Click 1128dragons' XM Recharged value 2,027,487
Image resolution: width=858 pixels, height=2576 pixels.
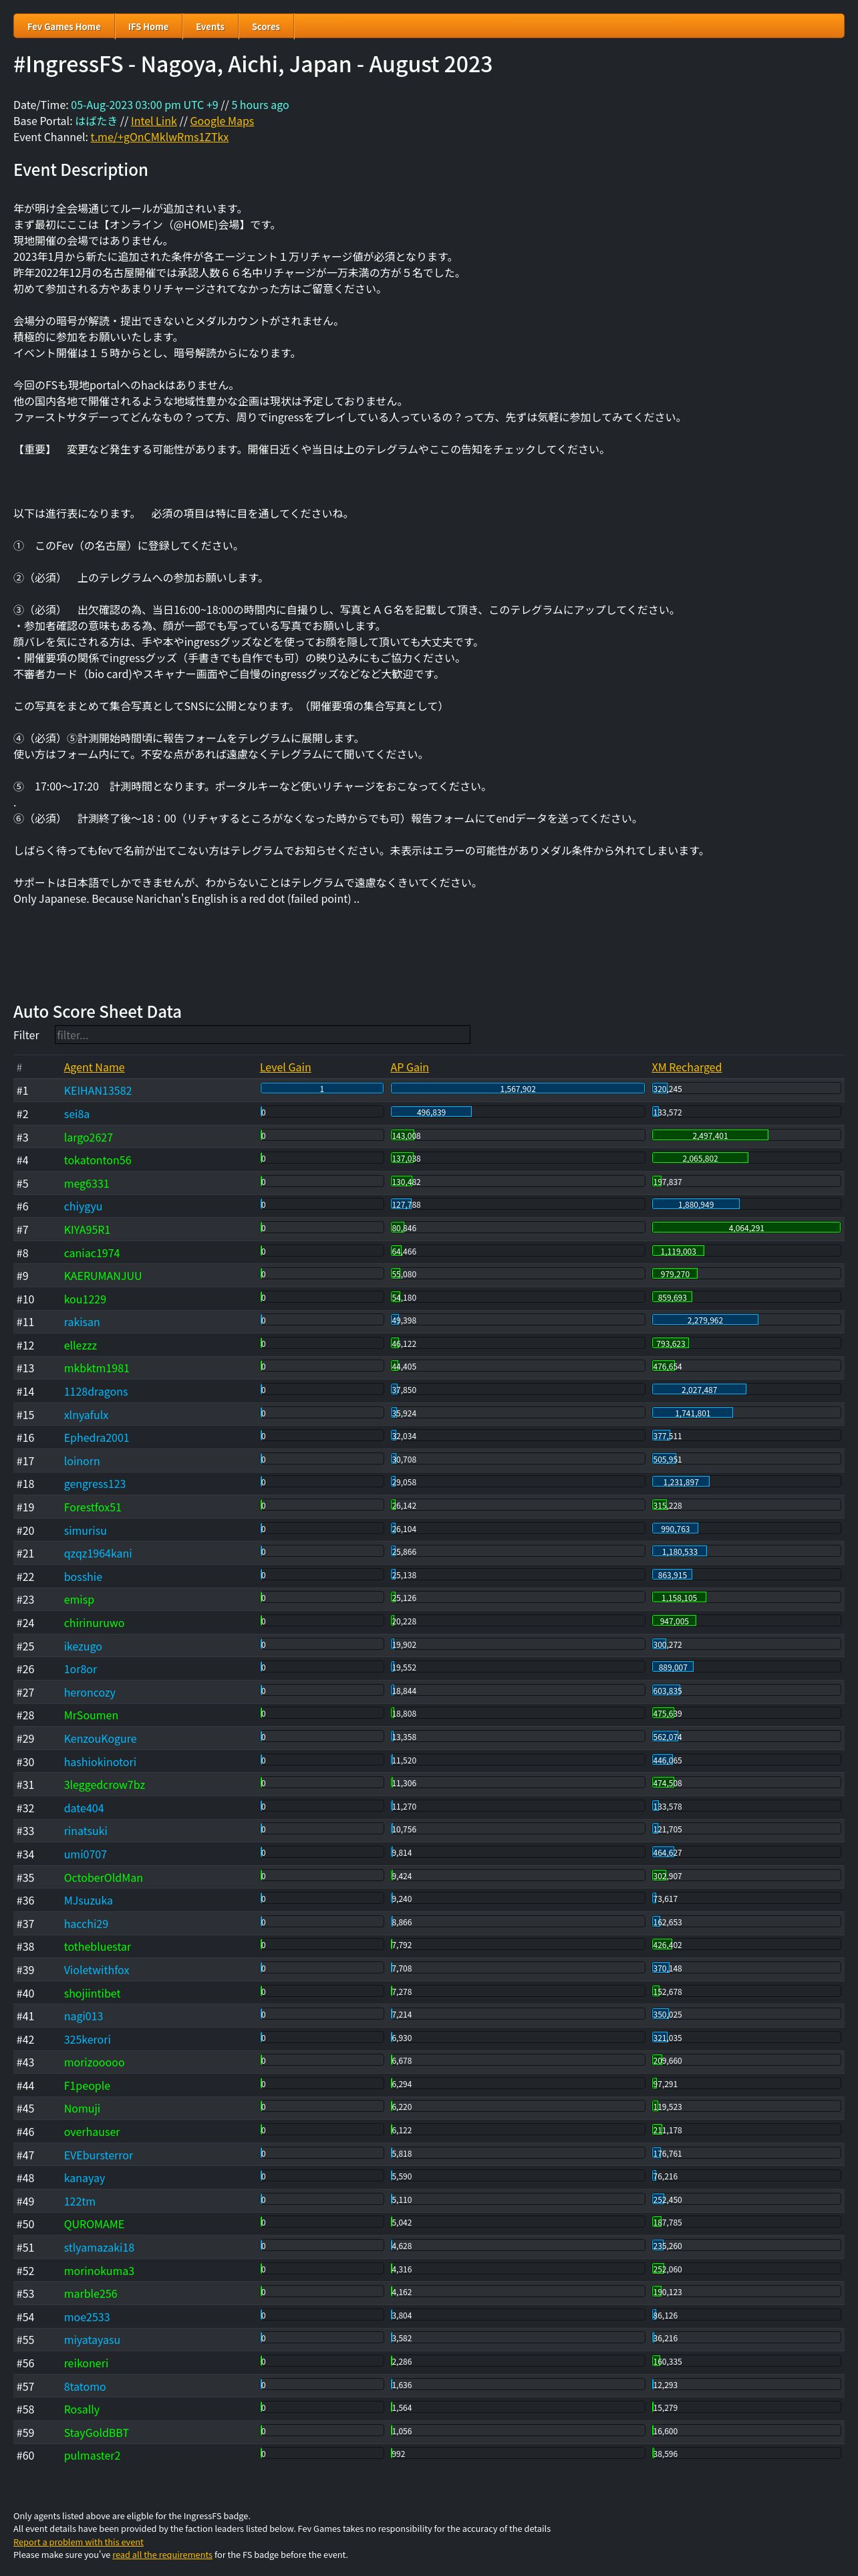coord(699,1390)
